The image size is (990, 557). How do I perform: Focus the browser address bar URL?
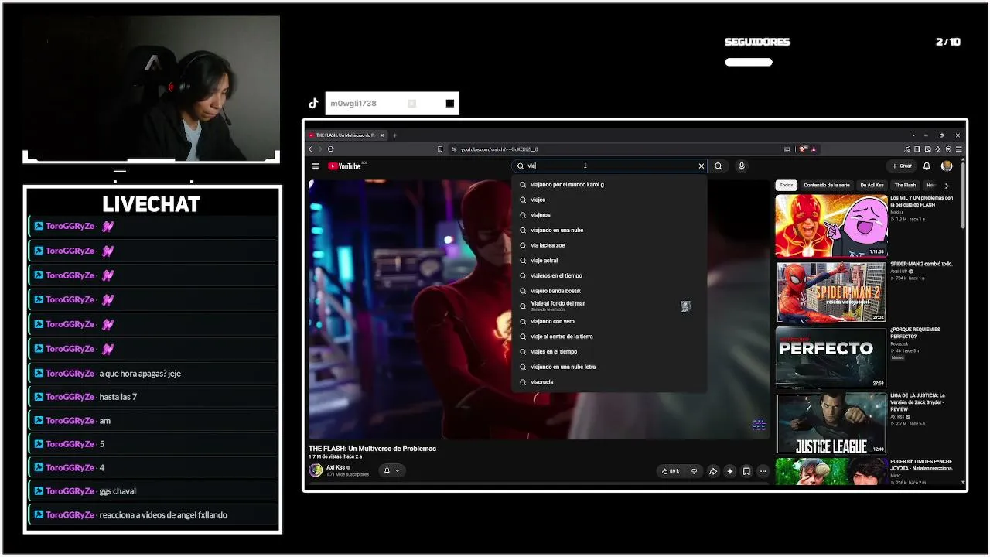[499, 149]
